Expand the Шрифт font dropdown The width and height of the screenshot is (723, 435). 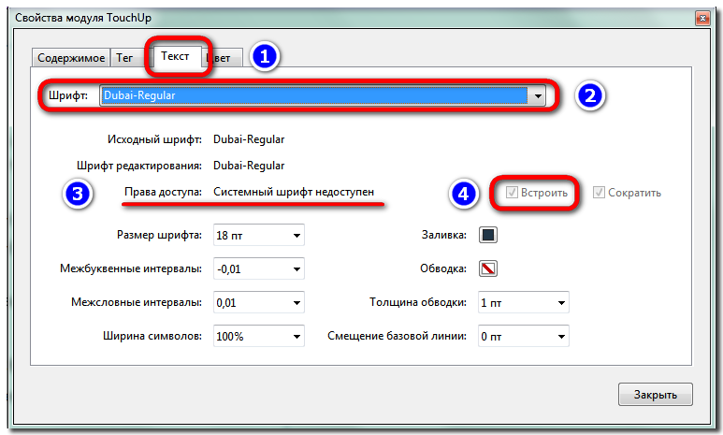click(x=537, y=95)
